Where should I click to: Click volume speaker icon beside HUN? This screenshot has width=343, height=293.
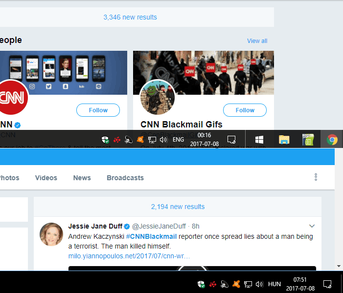259,284
